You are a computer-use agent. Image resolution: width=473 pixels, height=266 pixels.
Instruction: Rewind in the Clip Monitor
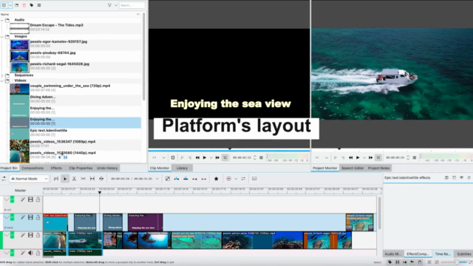(197, 157)
